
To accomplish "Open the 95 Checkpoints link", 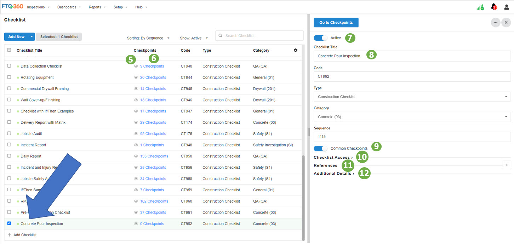I will click(x=153, y=134).
